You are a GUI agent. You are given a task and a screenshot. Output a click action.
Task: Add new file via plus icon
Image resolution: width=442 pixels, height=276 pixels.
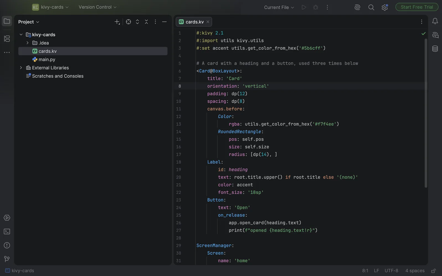coord(117,22)
